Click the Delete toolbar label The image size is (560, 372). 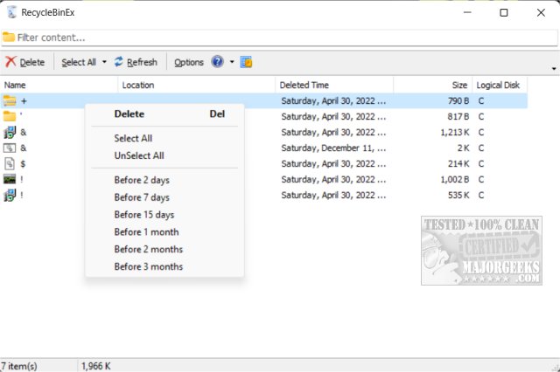pos(32,62)
